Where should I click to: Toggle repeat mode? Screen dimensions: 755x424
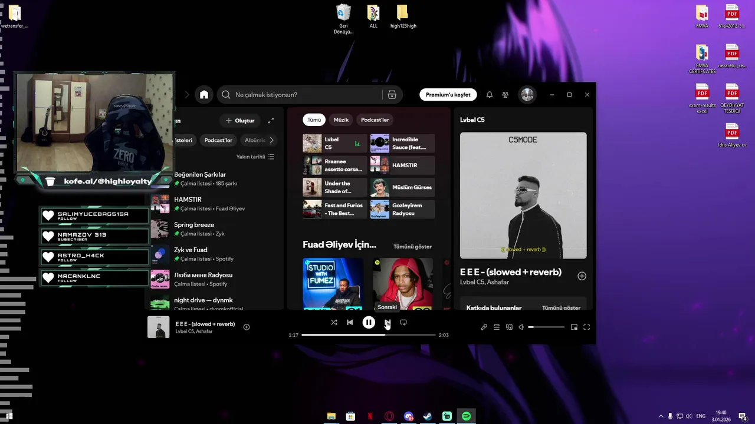point(403,322)
